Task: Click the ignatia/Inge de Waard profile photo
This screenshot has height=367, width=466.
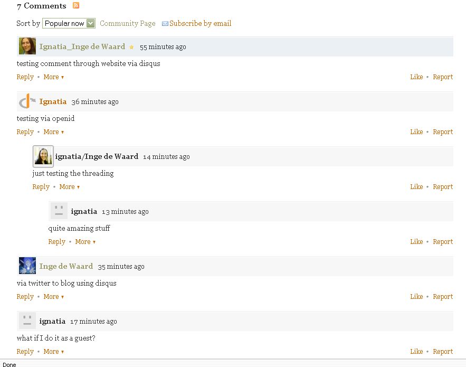Action: 43,156
